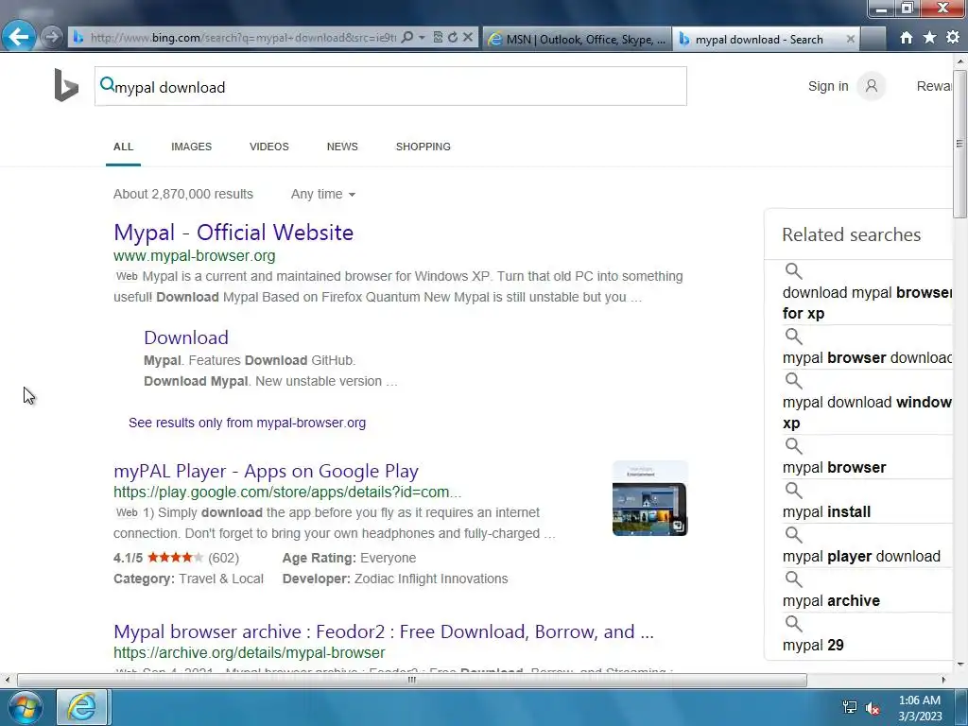Open Favorites star icon

tap(930, 38)
